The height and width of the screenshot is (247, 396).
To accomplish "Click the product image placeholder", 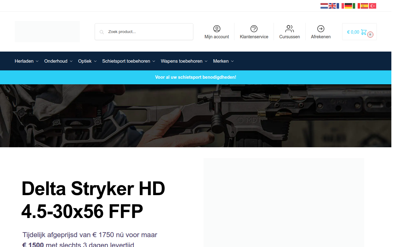I will coord(284,203).
